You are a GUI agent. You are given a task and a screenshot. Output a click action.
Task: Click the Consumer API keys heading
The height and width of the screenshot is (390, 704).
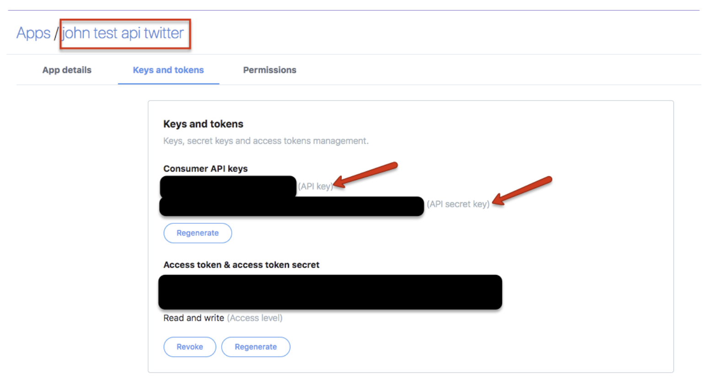coord(206,169)
